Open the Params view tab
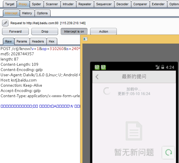 tap(22, 41)
